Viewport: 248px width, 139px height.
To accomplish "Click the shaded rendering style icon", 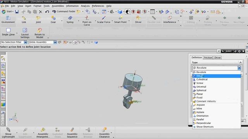I will pos(120,12).
